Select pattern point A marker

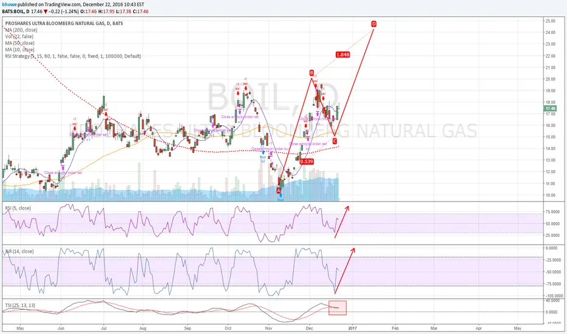[279, 190]
